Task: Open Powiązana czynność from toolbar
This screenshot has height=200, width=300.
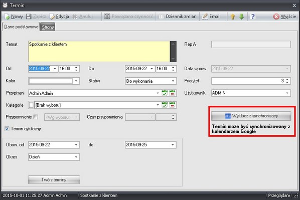Action: (128, 17)
